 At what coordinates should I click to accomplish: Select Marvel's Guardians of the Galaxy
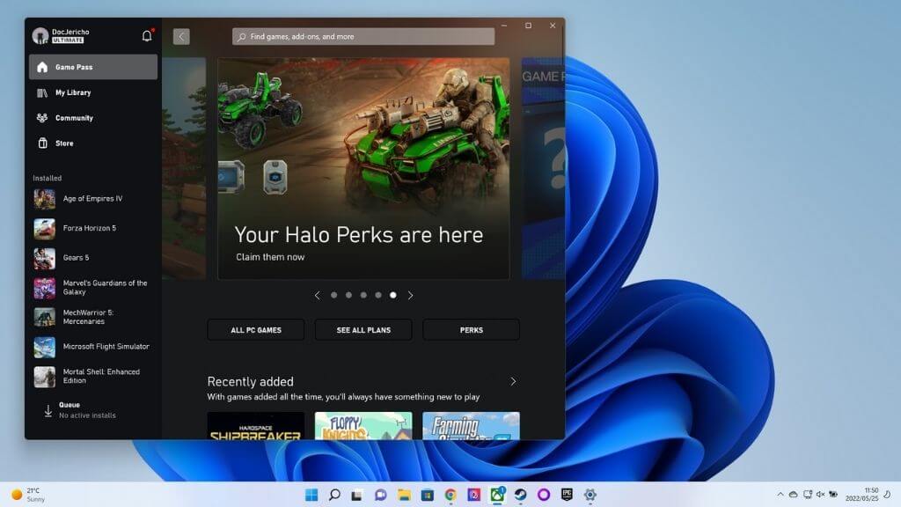(93, 288)
